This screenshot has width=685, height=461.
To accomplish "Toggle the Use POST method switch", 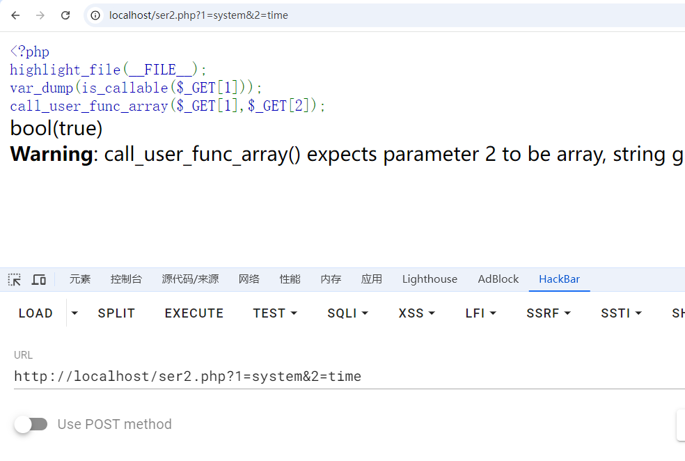I will [31, 424].
